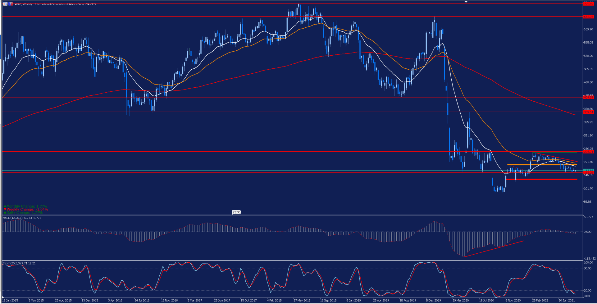Viewport: 597px width, 304px height.
Task: Click the 80.00 Stochastic scale level
Action: tap(587, 268)
